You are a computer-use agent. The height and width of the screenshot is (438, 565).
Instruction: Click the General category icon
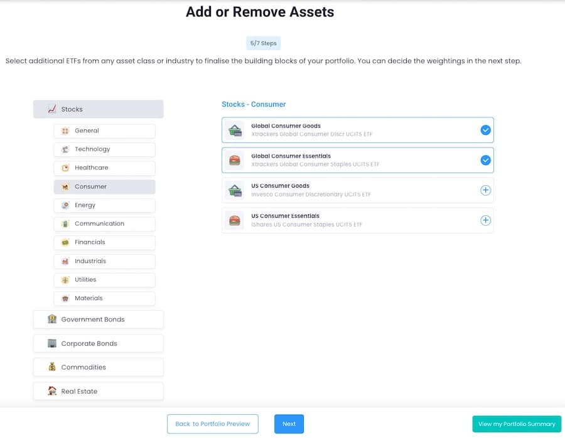(65, 131)
